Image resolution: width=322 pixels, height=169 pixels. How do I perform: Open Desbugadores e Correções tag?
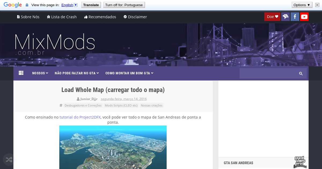click(x=83, y=105)
